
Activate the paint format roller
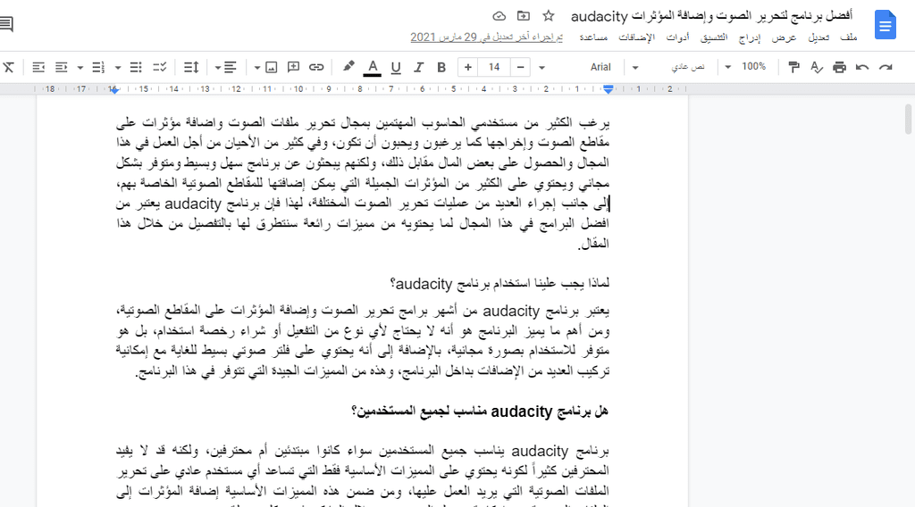793,68
